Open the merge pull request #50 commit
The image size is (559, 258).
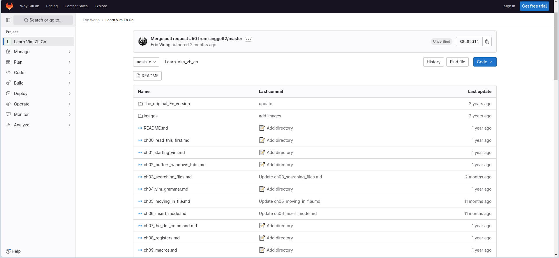click(196, 39)
